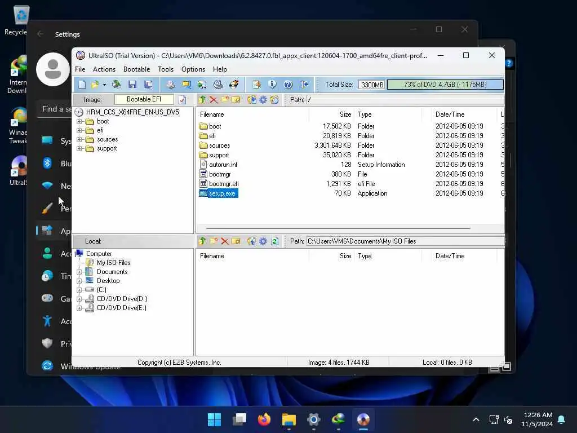Click the Mount to Virtual Drive icon

[x=218, y=85]
